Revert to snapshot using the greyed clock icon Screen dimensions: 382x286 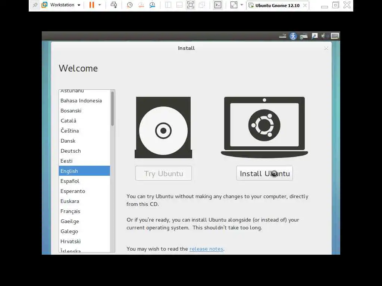point(141,5)
